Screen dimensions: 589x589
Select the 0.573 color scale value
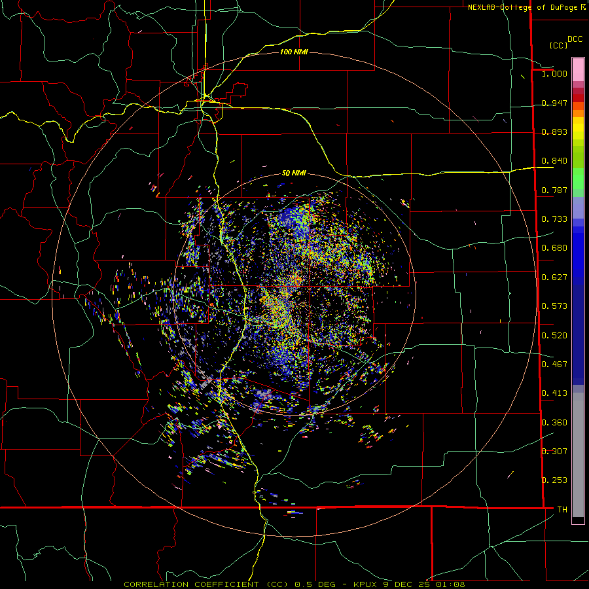[554, 306]
